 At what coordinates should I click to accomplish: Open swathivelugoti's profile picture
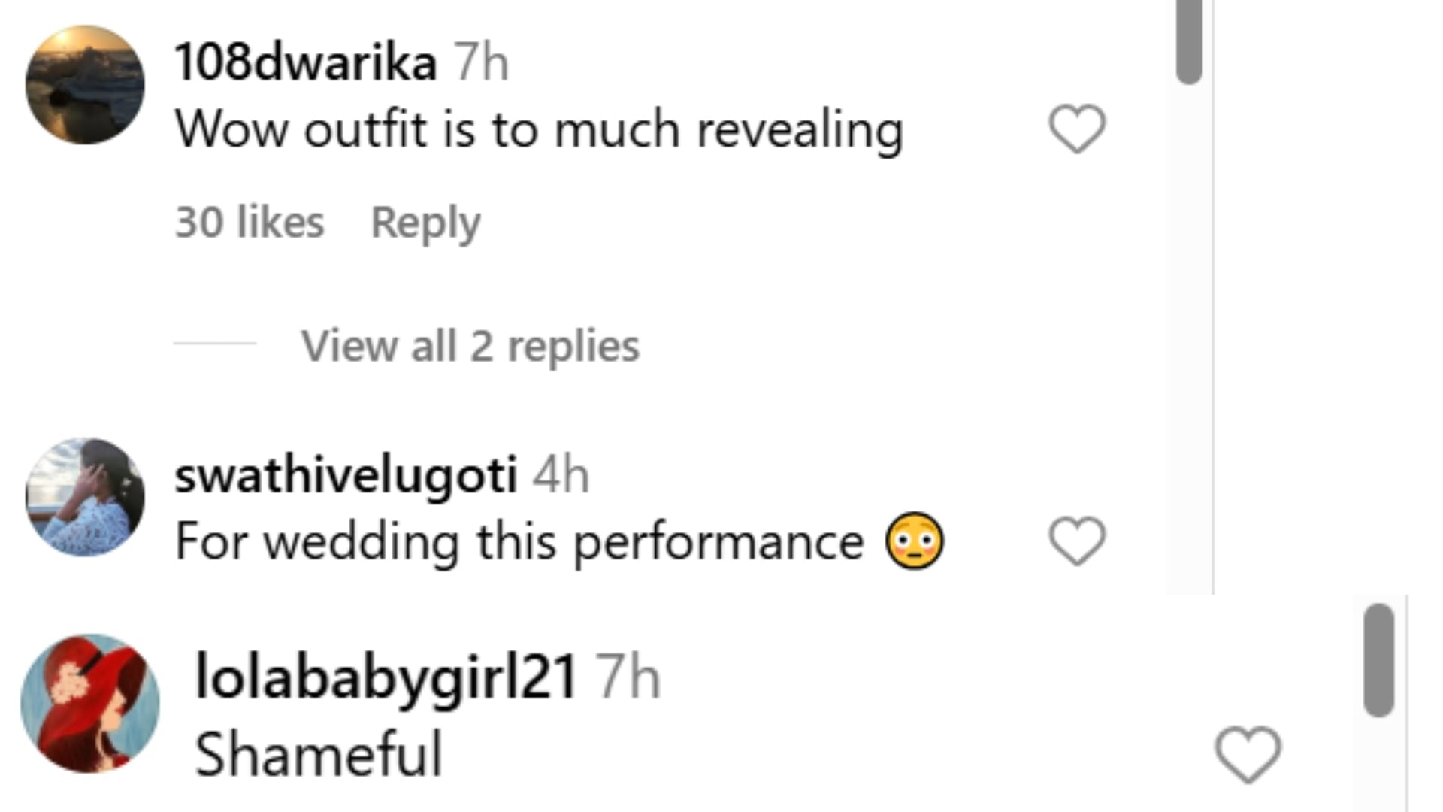pos(85,497)
